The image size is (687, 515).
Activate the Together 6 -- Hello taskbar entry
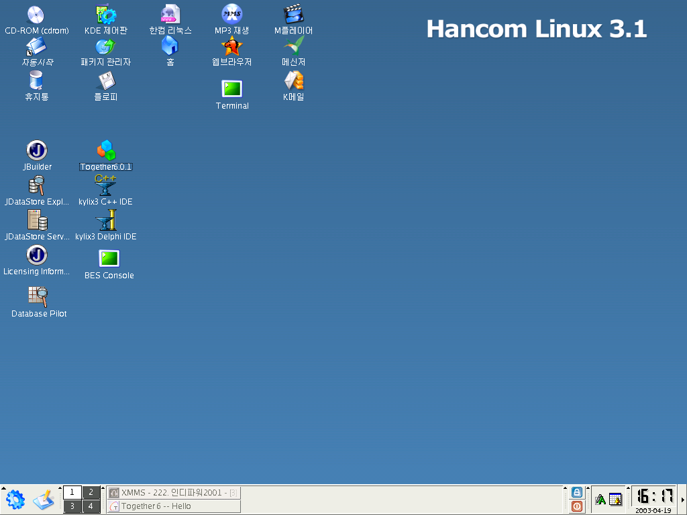point(174,506)
